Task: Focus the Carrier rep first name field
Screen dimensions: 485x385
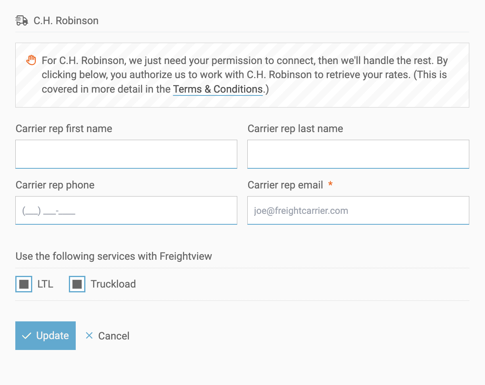Action: [126, 154]
